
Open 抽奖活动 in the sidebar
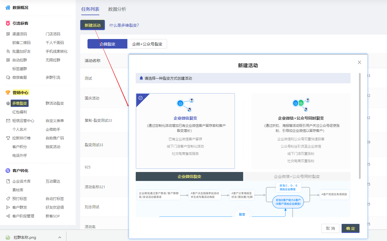(x=53, y=147)
